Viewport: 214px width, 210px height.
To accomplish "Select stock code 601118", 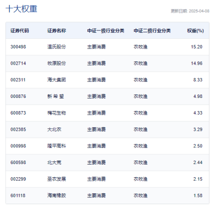I will point(18,195).
